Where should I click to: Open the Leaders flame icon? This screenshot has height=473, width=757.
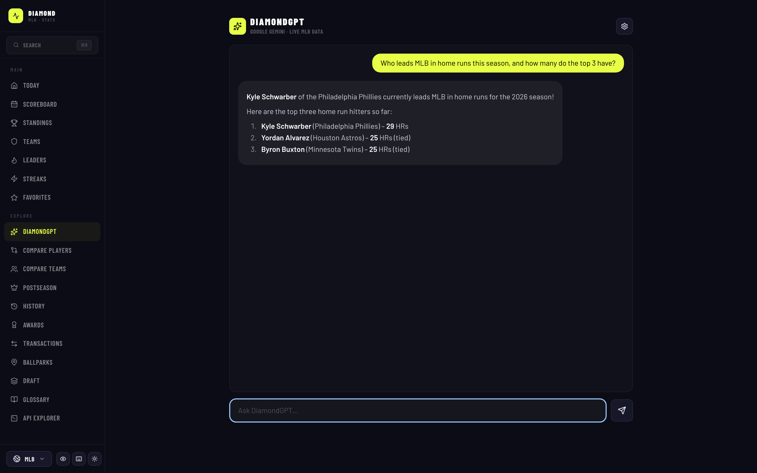14,160
